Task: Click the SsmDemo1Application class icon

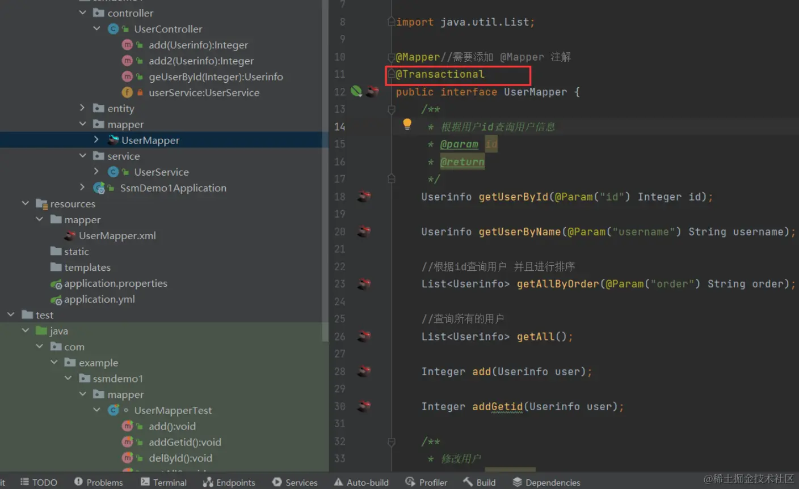Action: point(99,188)
